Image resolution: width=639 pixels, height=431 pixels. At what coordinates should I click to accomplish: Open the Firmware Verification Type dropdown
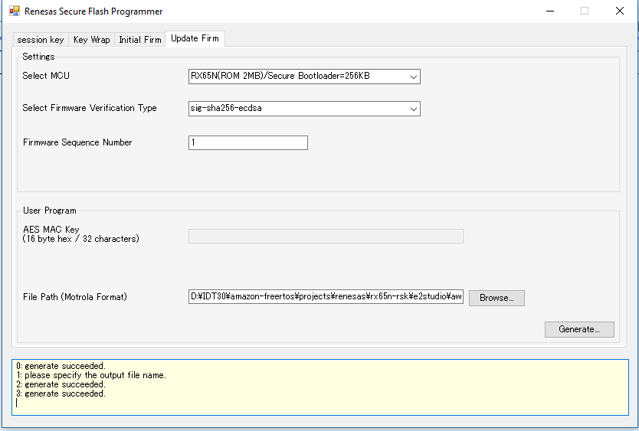pos(413,109)
